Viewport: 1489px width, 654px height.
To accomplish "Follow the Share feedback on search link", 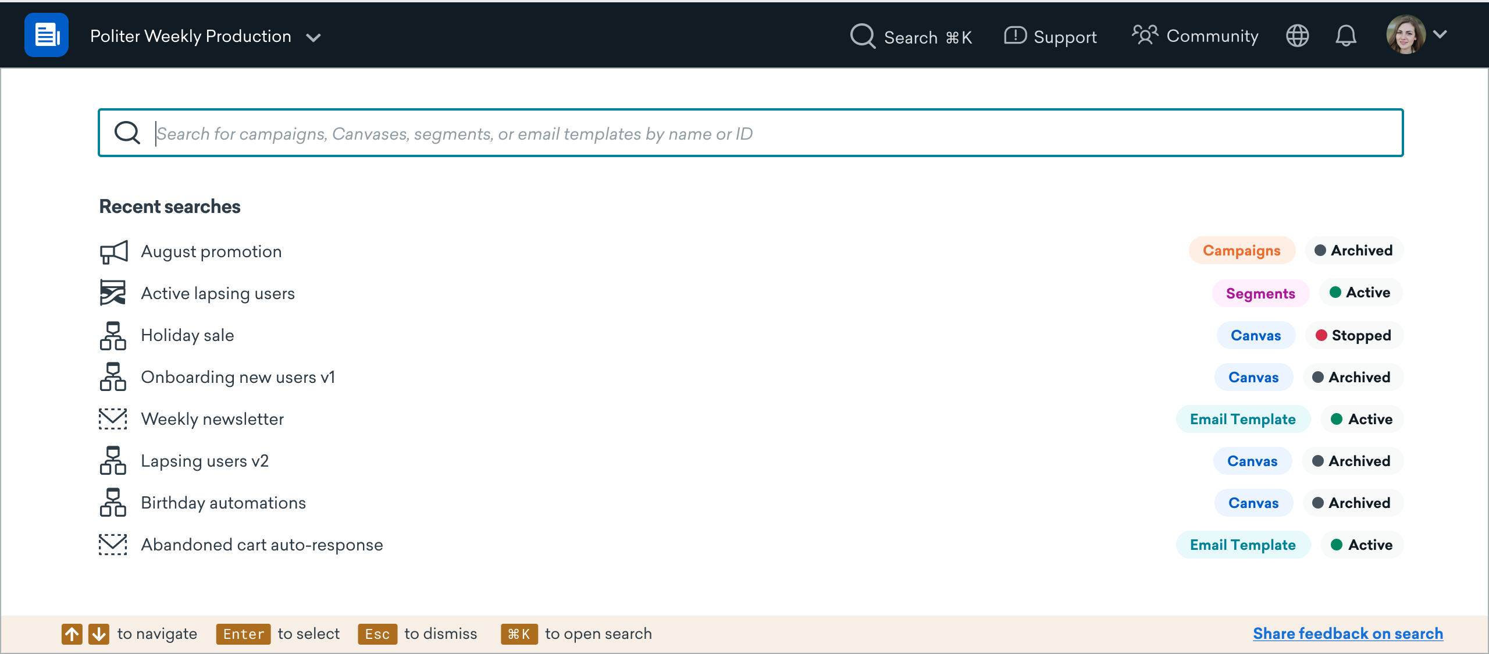I will [x=1348, y=634].
